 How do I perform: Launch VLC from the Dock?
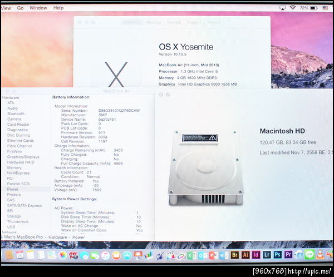320,255
